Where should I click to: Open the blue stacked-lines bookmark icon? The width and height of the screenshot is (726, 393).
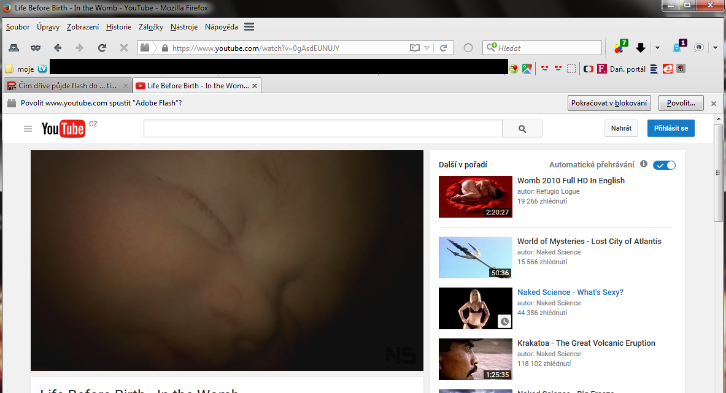click(x=654, y=69)
